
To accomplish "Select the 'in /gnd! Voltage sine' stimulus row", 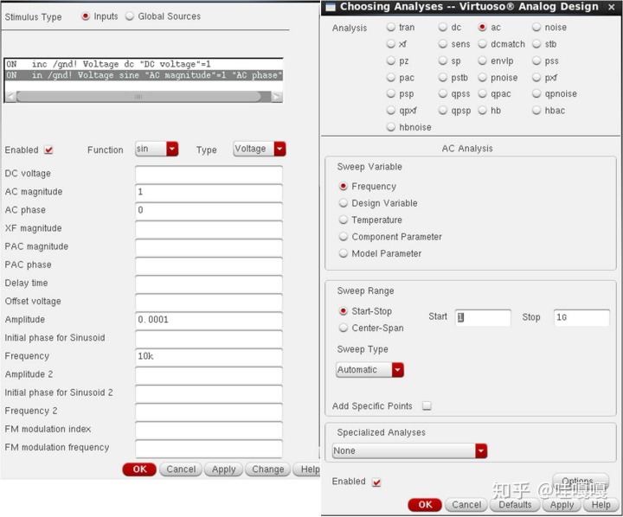I will [144, 75].
